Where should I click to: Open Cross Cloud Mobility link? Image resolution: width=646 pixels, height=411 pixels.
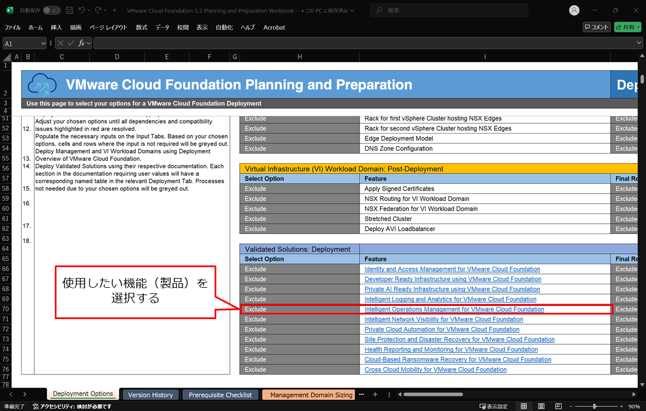(435, 369)
